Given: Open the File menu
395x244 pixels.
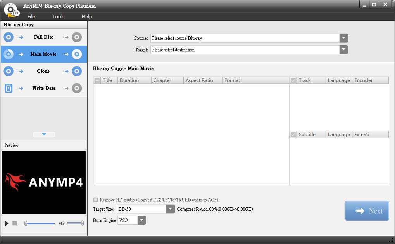Looking at the screenshot, I should click(31, 17).
